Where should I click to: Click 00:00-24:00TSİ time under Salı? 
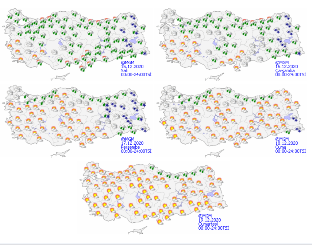pos(136,75)
